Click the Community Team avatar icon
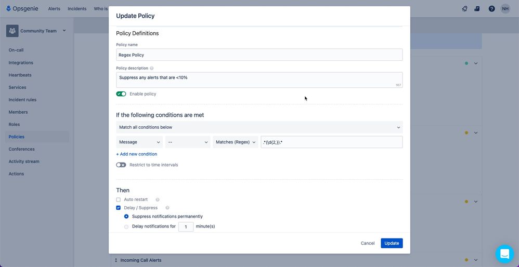This screenshot has width=519, height=267. point(12,31)
